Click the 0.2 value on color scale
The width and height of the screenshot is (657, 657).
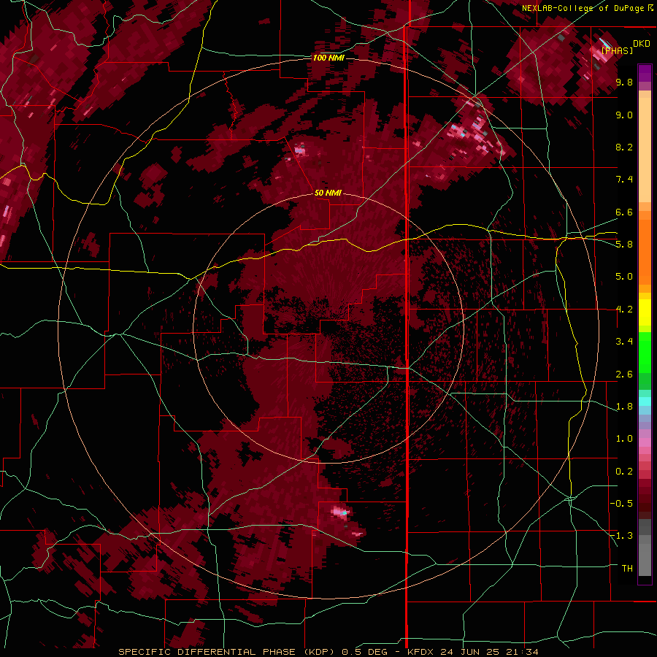click(x=624, y=472)
